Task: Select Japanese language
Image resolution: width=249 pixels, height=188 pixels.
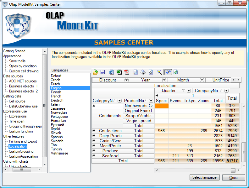Action: tap(58, 108)
